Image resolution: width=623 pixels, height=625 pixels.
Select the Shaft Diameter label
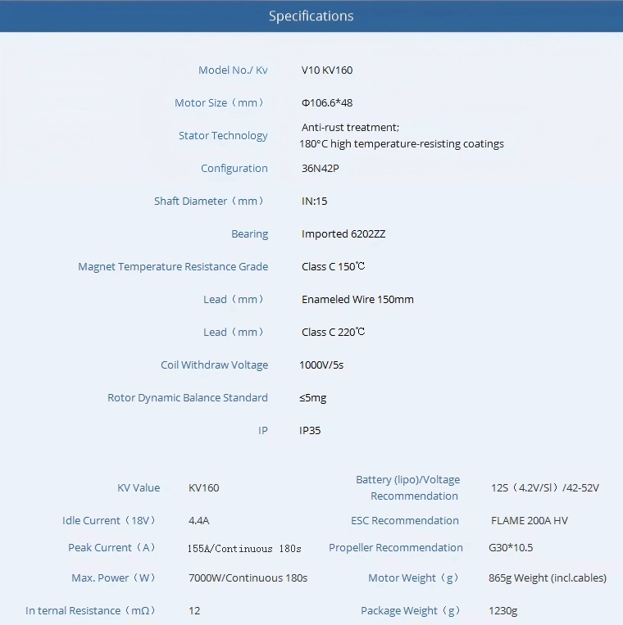211,202
